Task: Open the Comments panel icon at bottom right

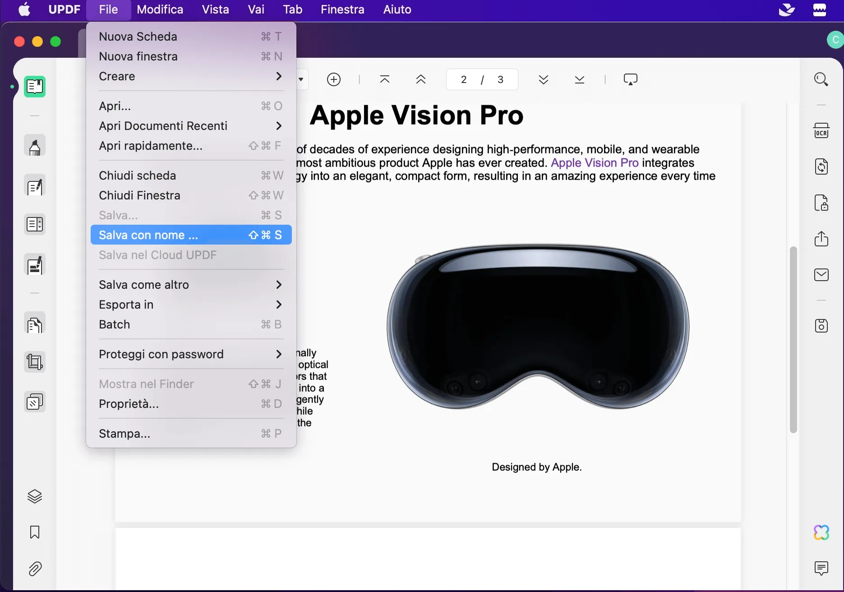Action: (x=821, y=569)
